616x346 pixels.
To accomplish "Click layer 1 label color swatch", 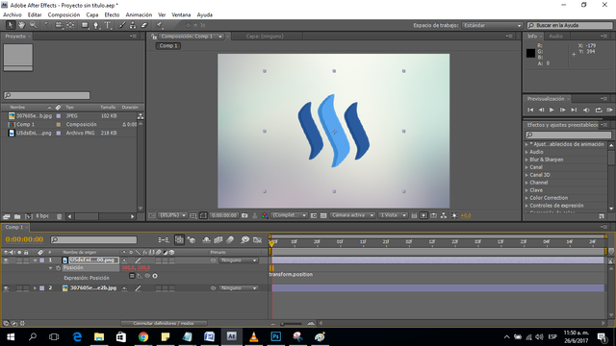I will pos(42,260).
